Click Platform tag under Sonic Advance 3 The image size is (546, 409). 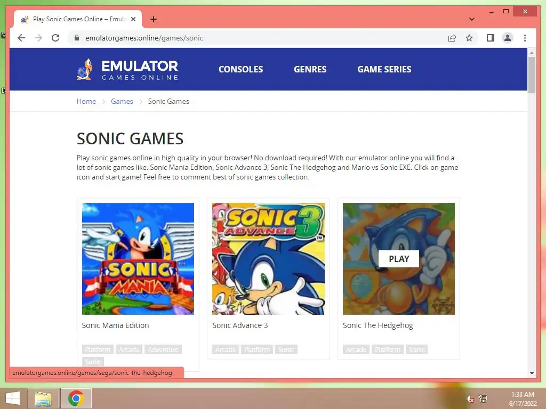(x=257, y=349)
